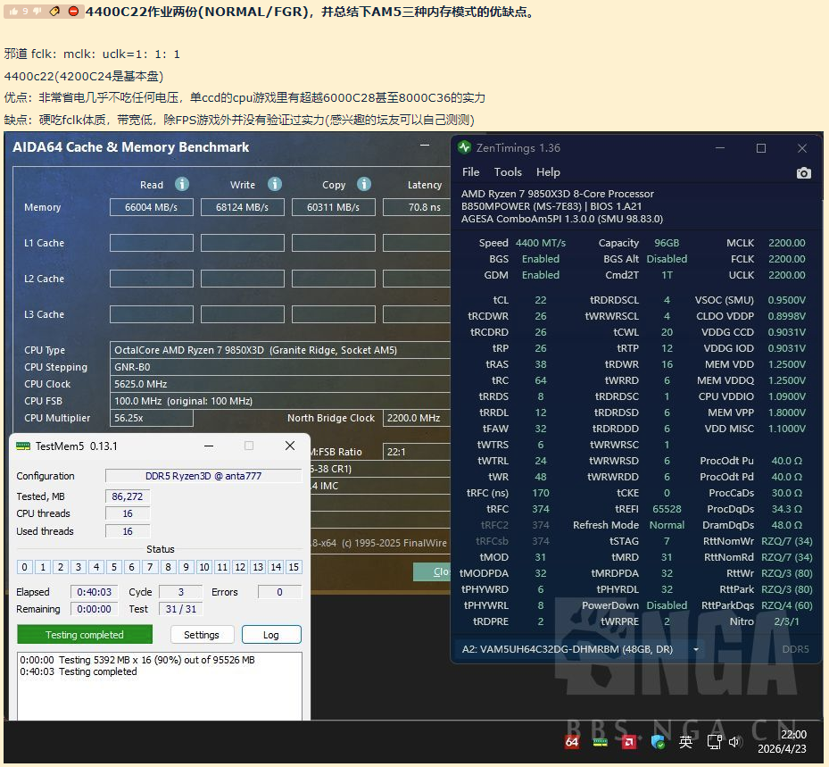Click the empty L2 Cache Write result box
The image size is (829, 767).
(242, 279)
